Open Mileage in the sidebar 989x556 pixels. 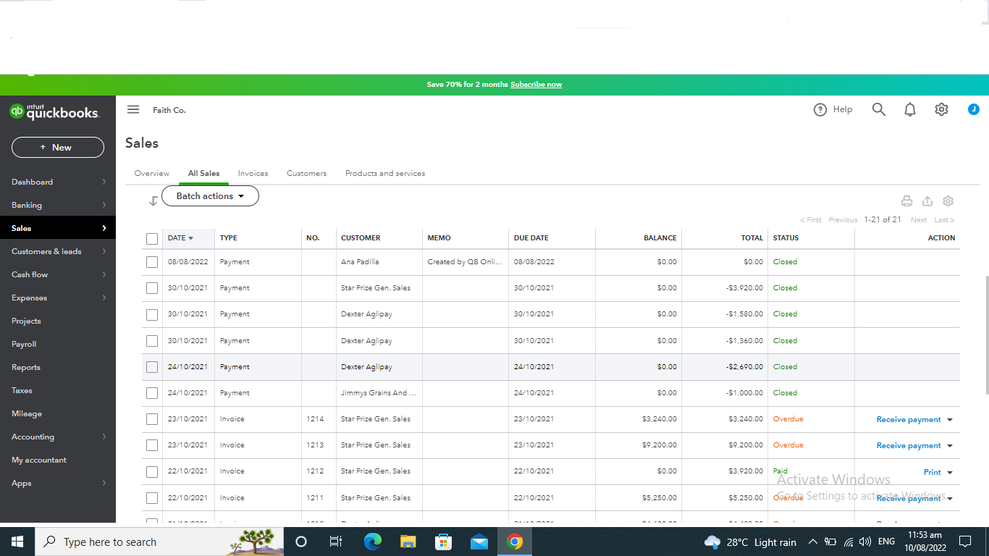point(27,413)
